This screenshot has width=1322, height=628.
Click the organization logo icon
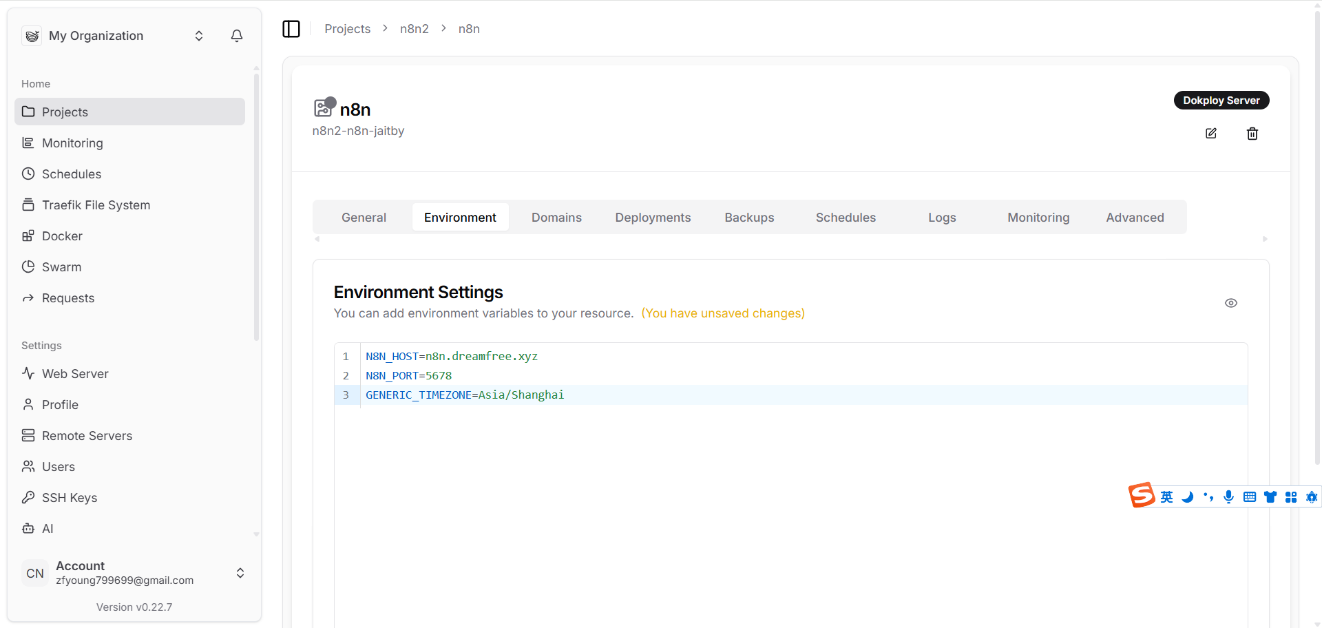point(32,36)
